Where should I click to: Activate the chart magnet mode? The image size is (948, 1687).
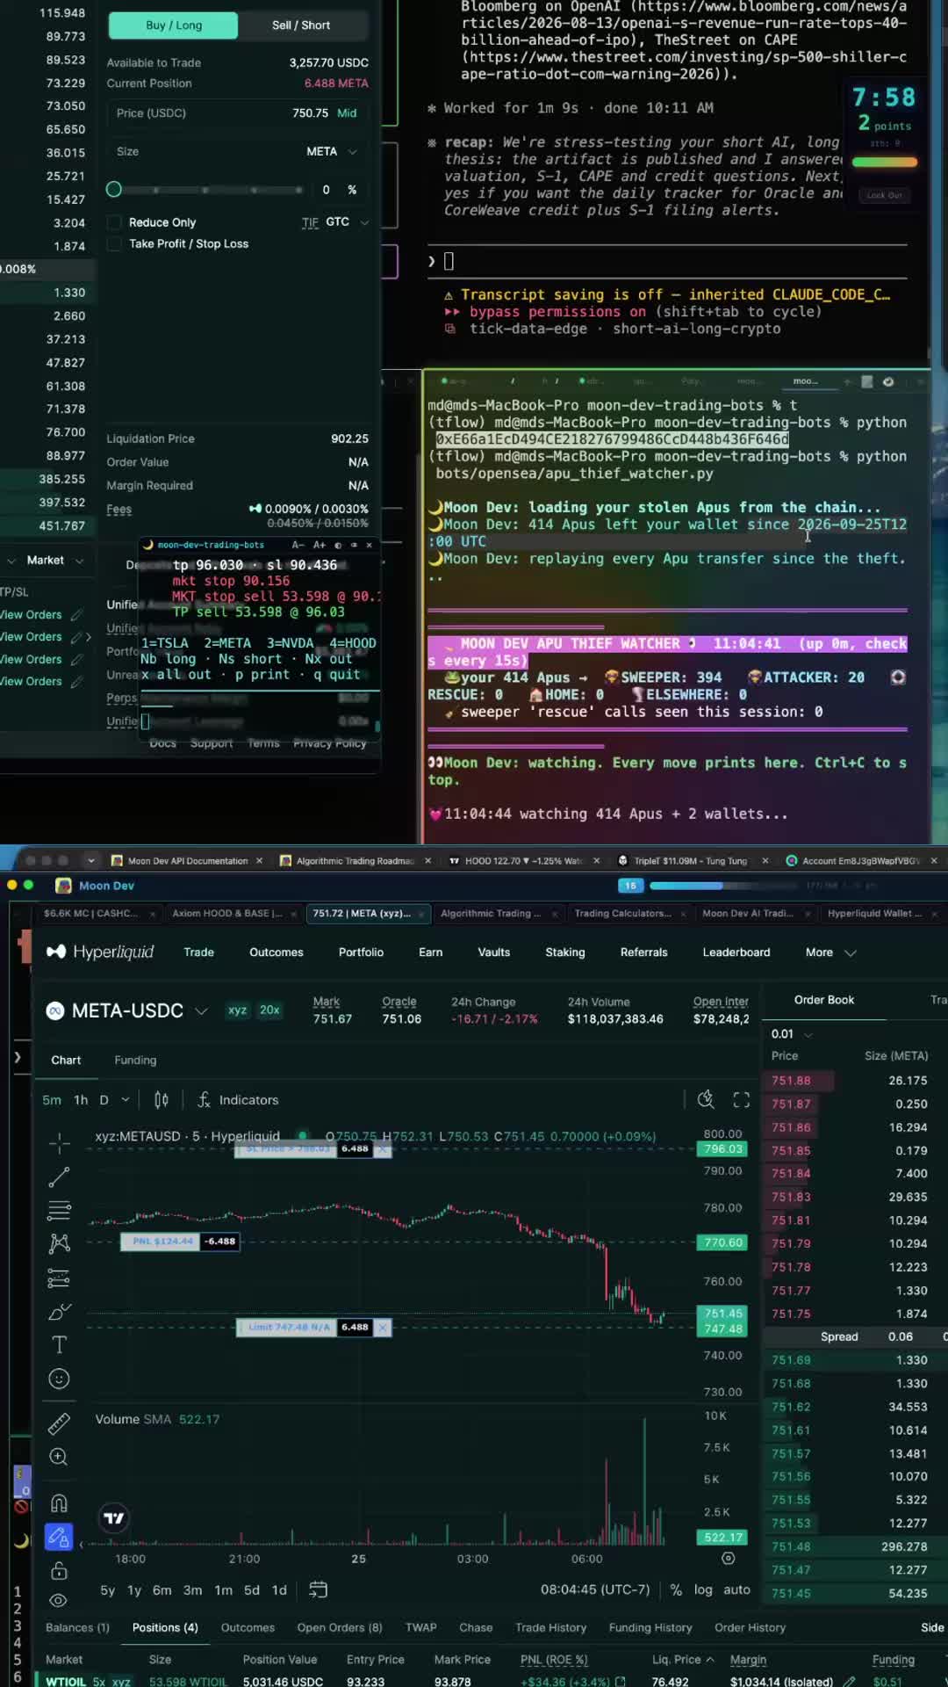(59, 1503)
